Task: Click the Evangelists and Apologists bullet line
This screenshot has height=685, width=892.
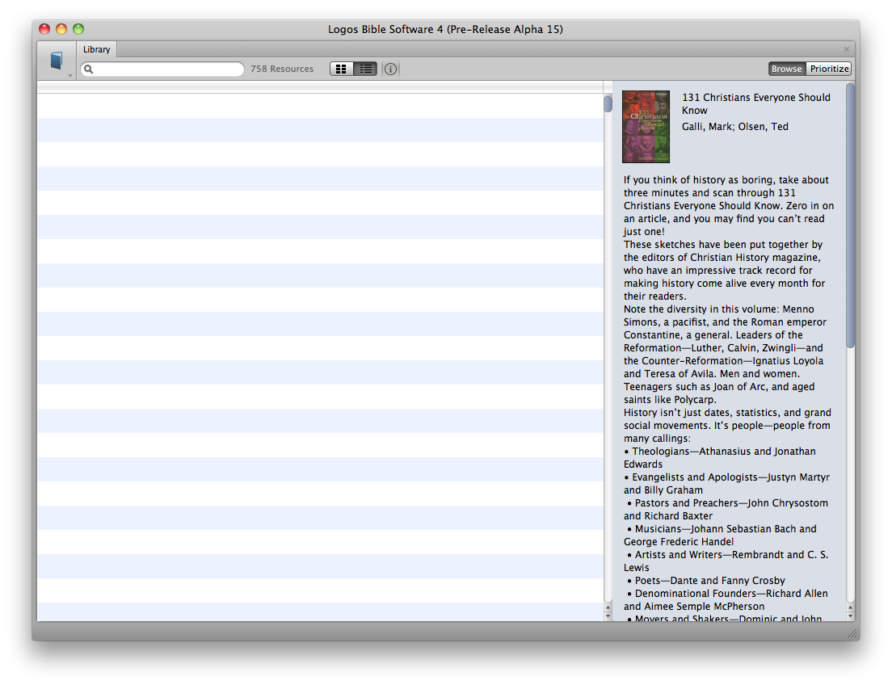Action: pyautogui.click(x=726, y=484)
